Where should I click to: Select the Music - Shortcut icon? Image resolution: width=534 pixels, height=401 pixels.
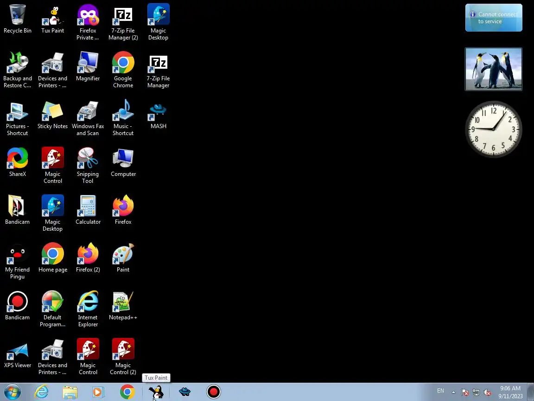tap(123, 118)
